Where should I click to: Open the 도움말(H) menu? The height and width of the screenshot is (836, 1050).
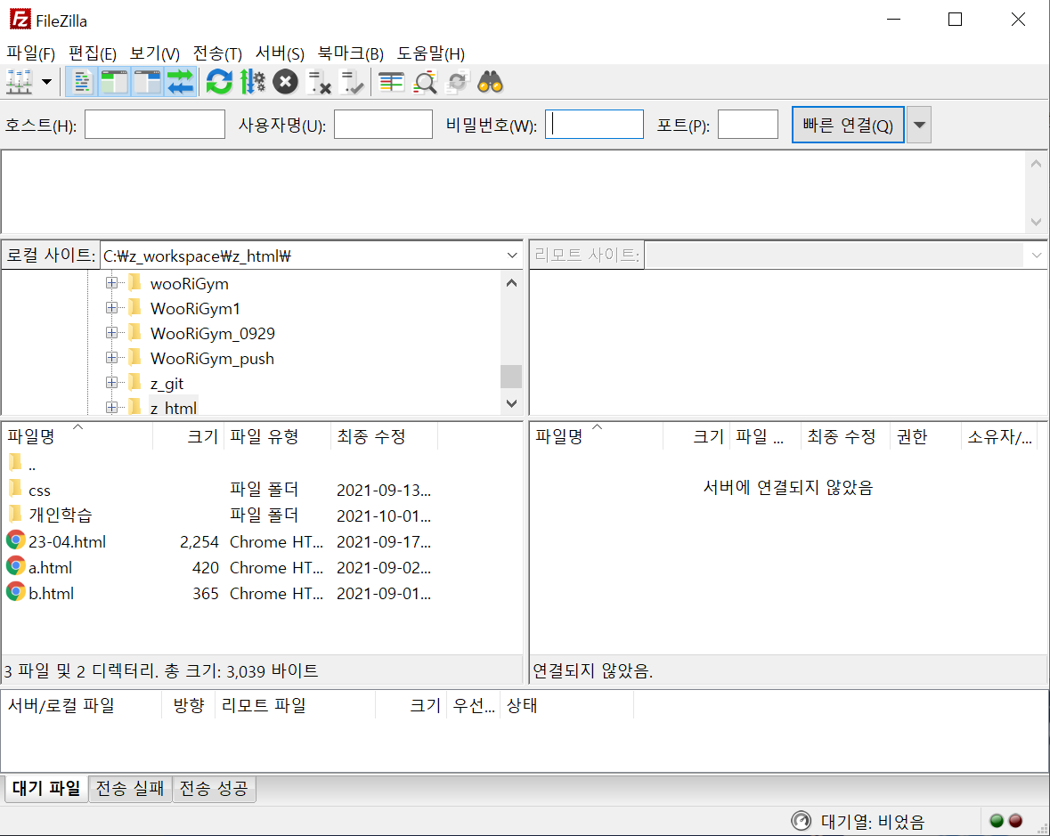[x=430, y=53]
